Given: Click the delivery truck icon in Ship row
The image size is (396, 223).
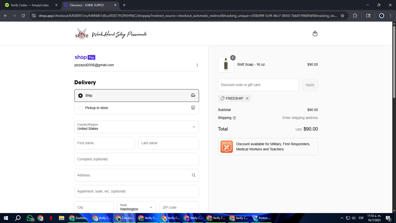Looking at the screenshot, I should [193, 95].
